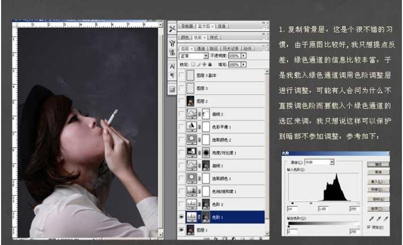Image resolution: width=403 pixels, height=245 pixels.
Task: Open the Paragraph panel icon
Action: 172,75
